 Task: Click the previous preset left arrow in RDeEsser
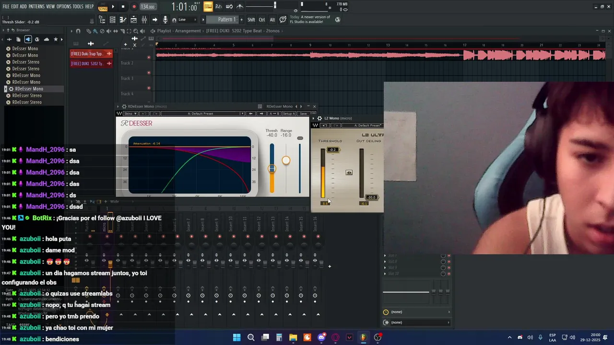click(250, 114)
